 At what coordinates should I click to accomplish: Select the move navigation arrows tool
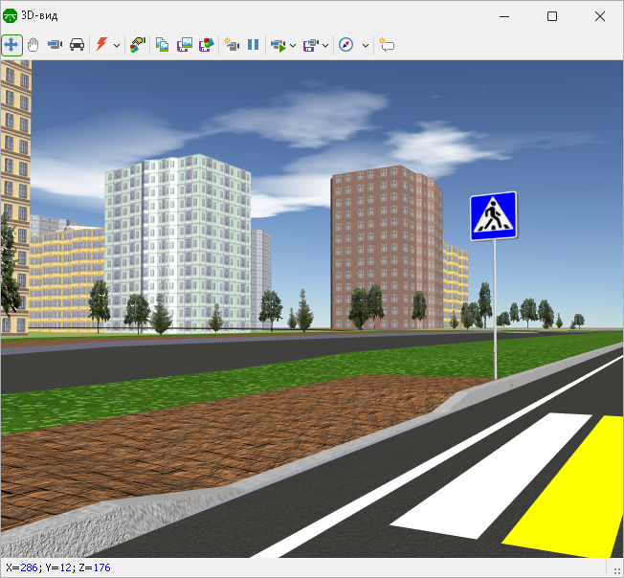(11, 45)
